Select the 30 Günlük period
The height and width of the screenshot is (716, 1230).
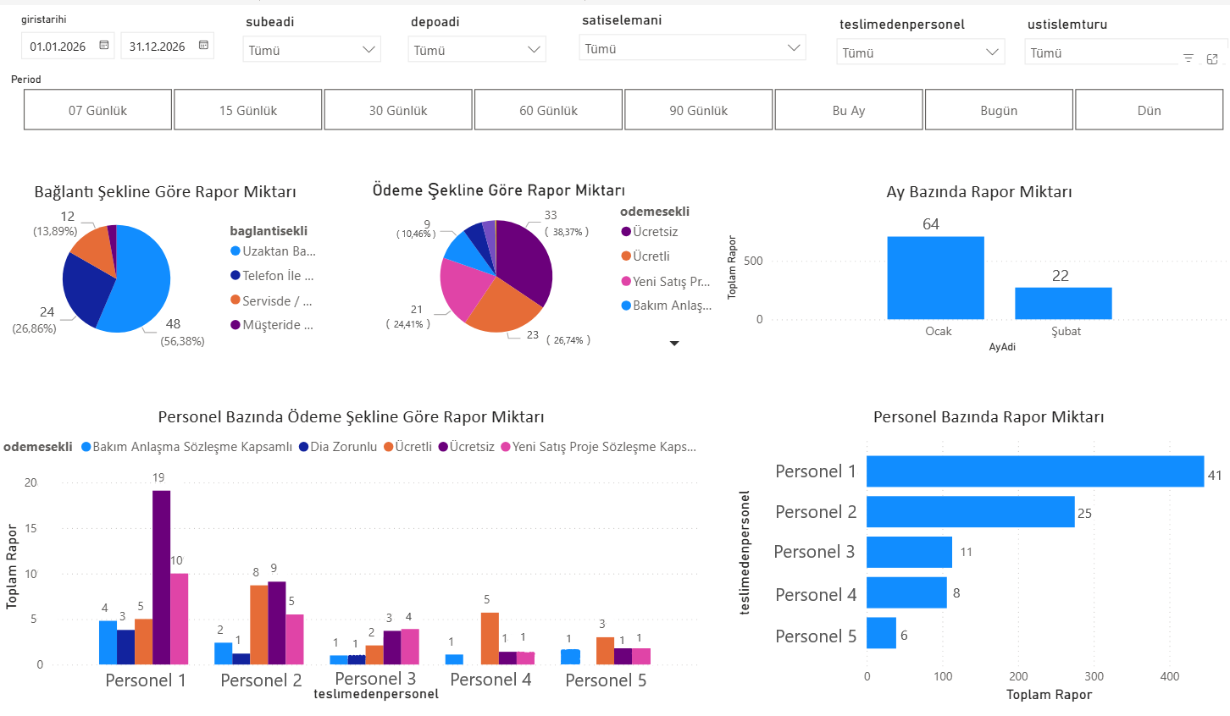(x=398, y=111)
